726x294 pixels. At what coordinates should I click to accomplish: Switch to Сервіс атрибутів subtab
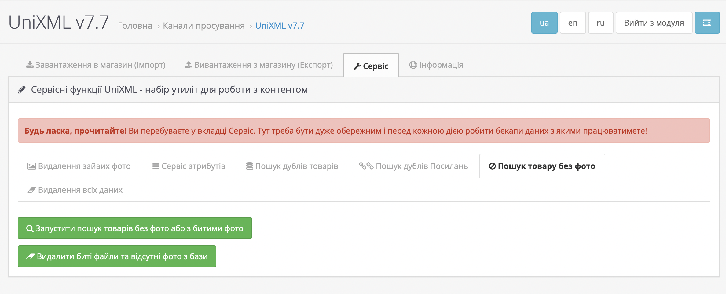tap(188, 166)
